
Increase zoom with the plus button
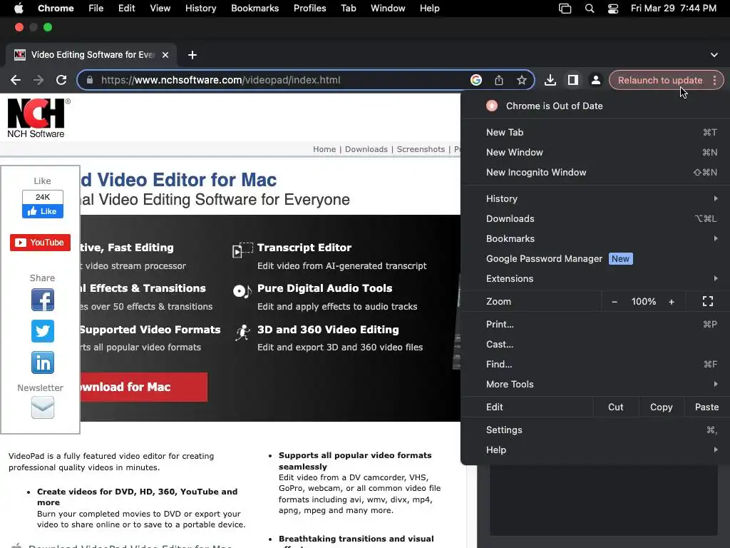point(672,302)
